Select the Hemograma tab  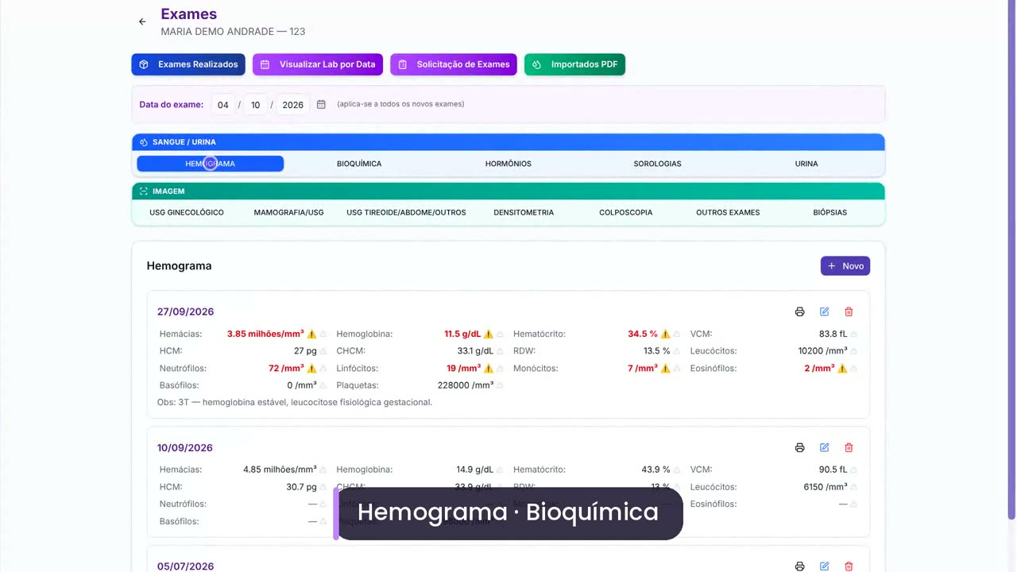(x=211, y=164)
